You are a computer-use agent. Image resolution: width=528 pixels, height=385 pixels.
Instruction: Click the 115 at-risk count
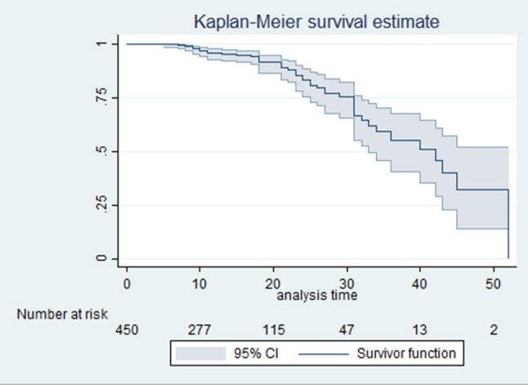[x=274, y=330]
